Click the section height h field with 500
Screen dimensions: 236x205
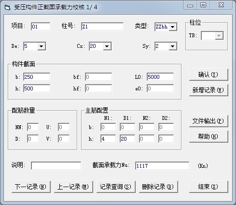coord(37,88)
